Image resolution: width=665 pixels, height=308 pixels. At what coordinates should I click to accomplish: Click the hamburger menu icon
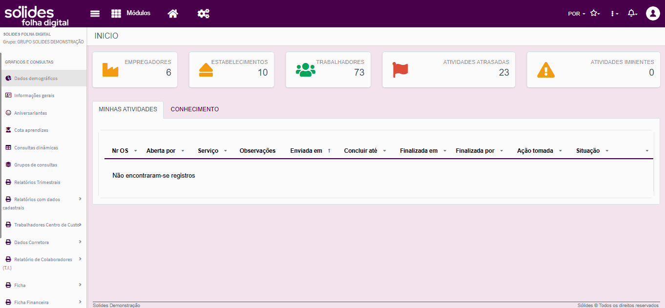(x=95, y=14)
